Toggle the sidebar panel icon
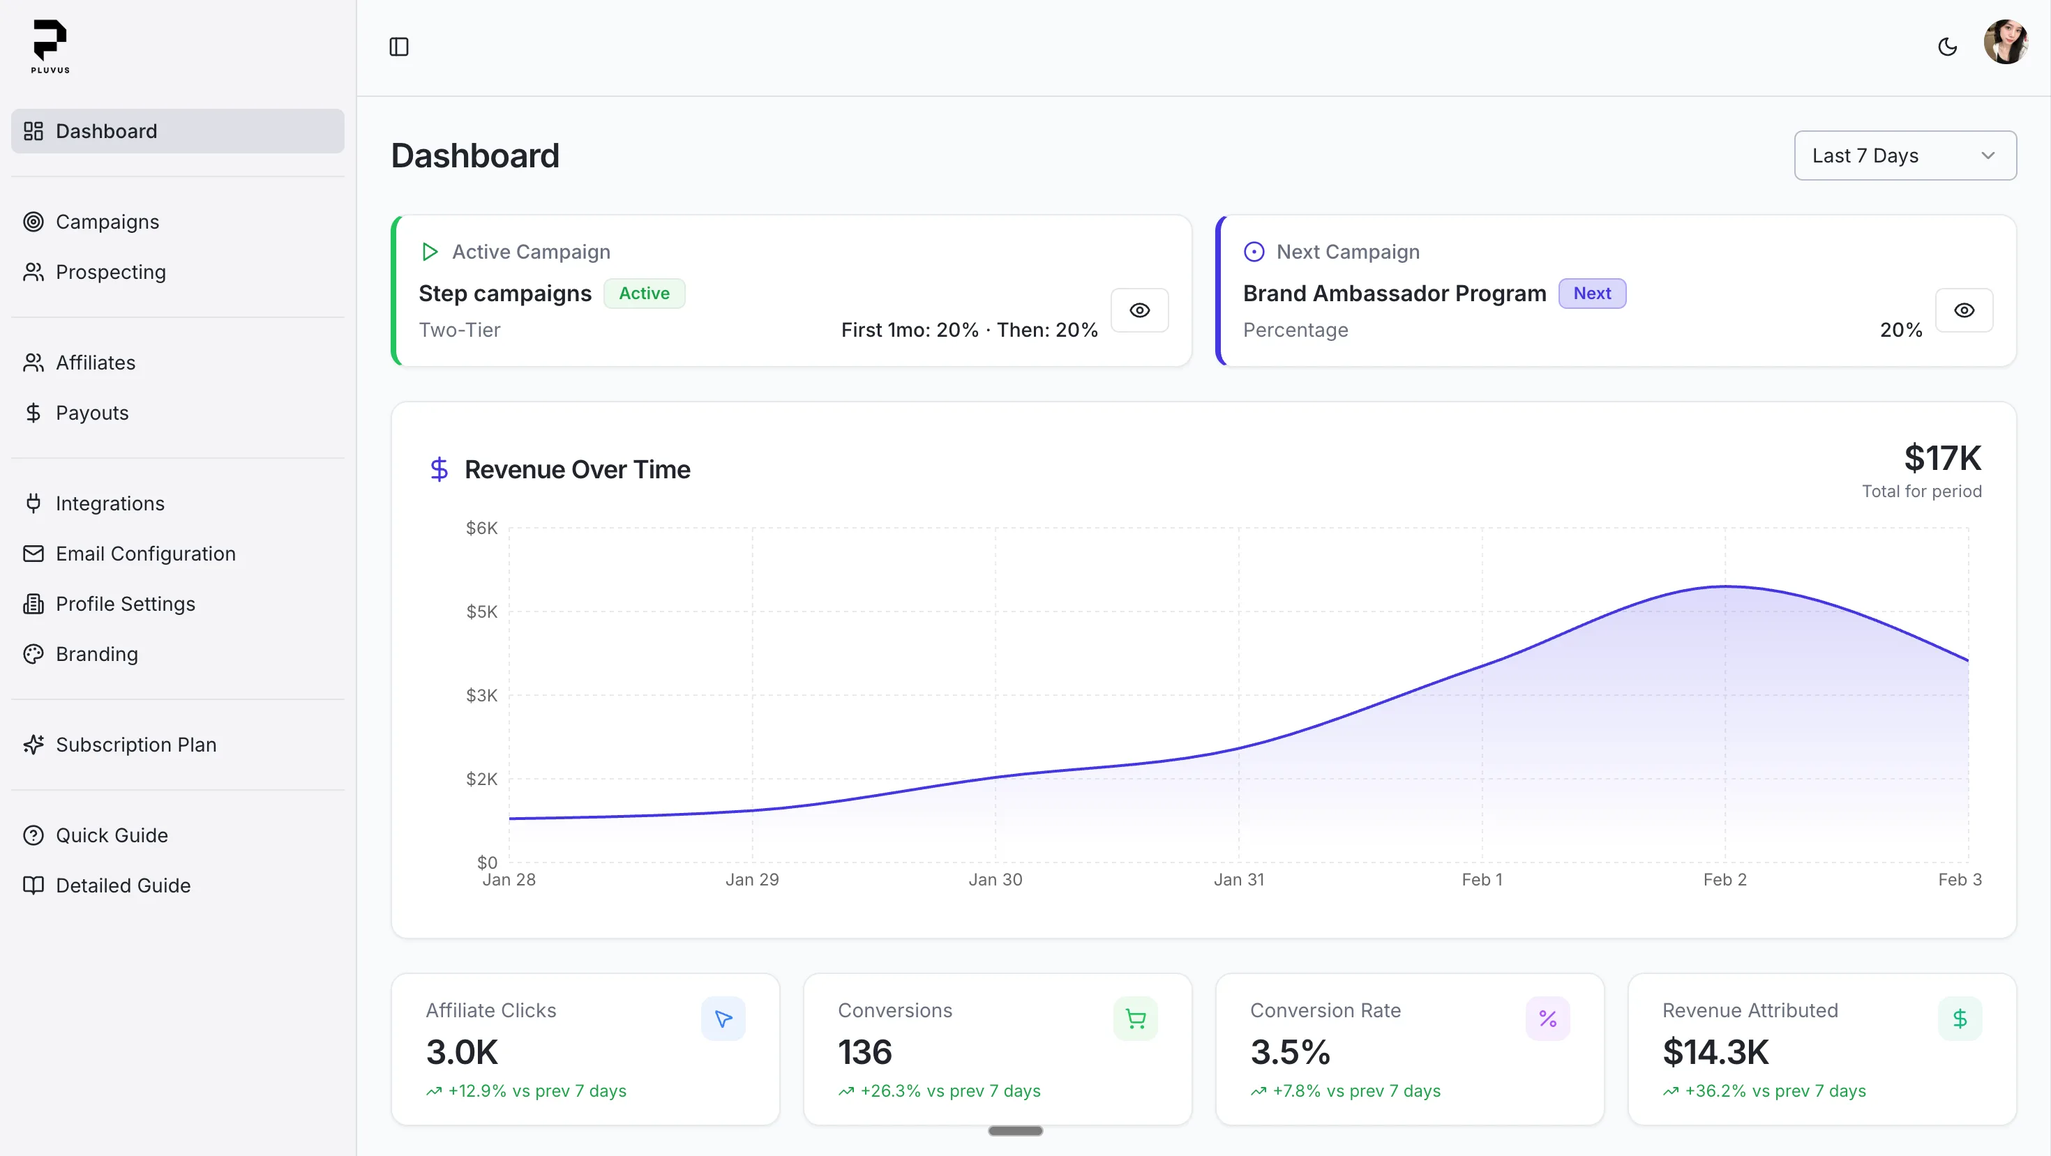The height and width of the screenshot is (1156, 2051). click(399, 47)
